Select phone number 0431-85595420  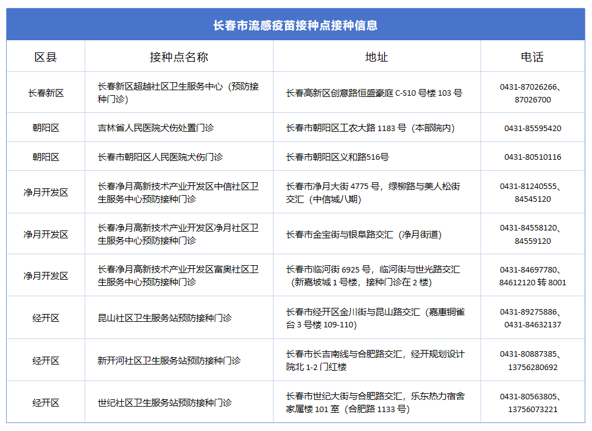pos(533,129)
